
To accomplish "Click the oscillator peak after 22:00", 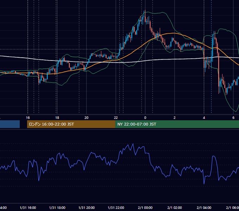I will (x=133, y=144).
